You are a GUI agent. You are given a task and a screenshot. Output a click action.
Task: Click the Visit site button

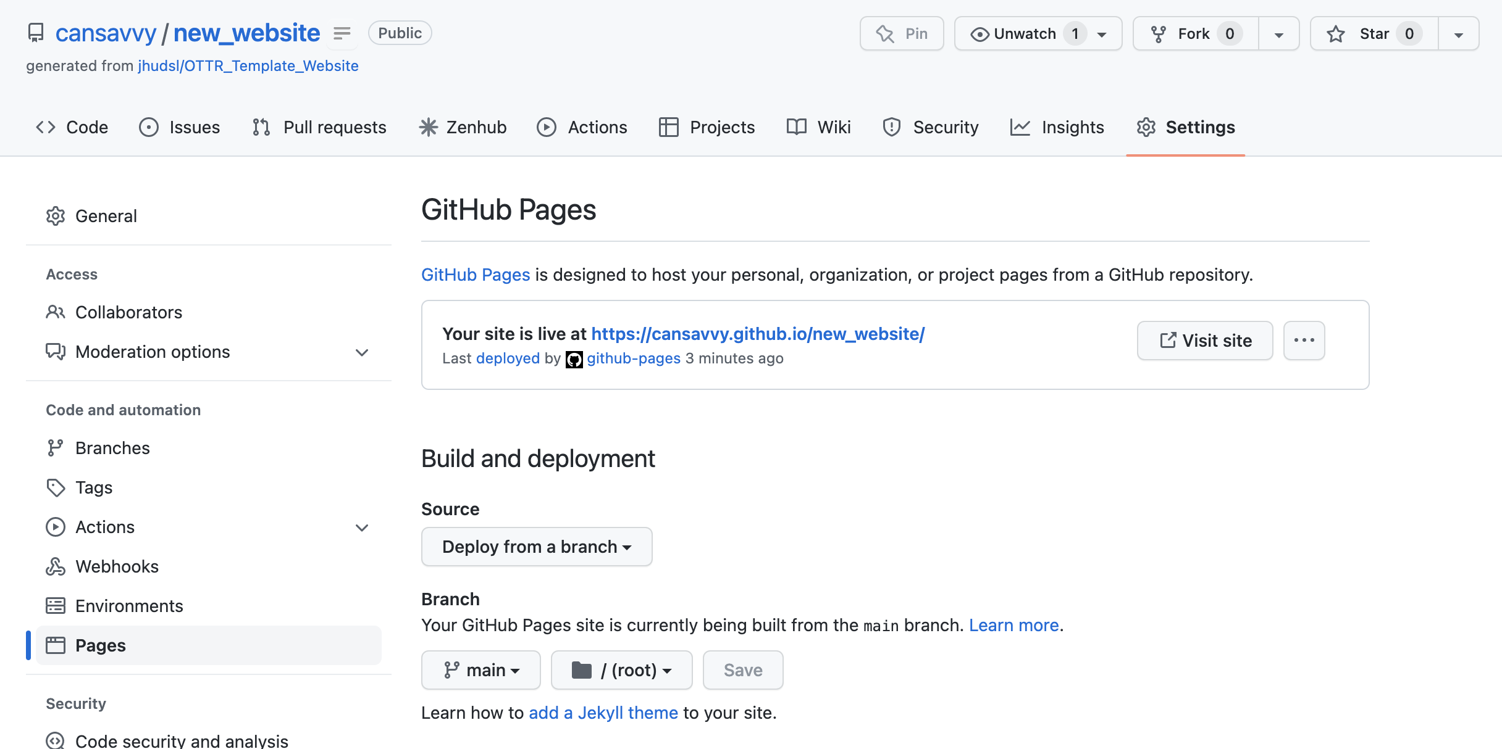click(x=1205, y=341)
